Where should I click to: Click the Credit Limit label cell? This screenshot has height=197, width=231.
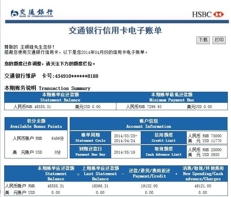(163, 138)
